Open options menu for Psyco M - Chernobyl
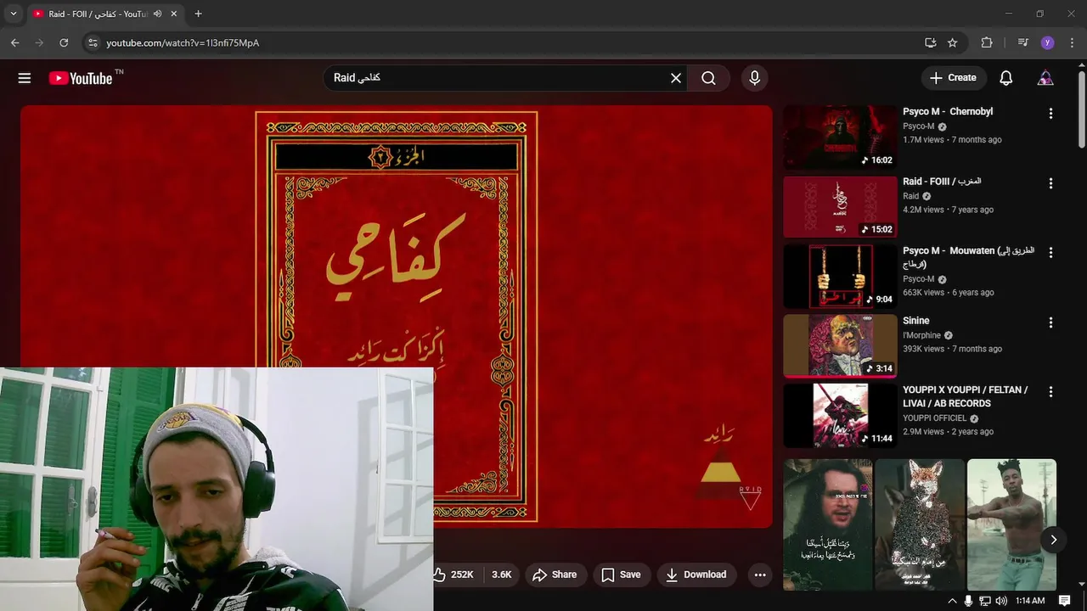Viewport: 1087px width, 611px height. tap(1050, 113)
